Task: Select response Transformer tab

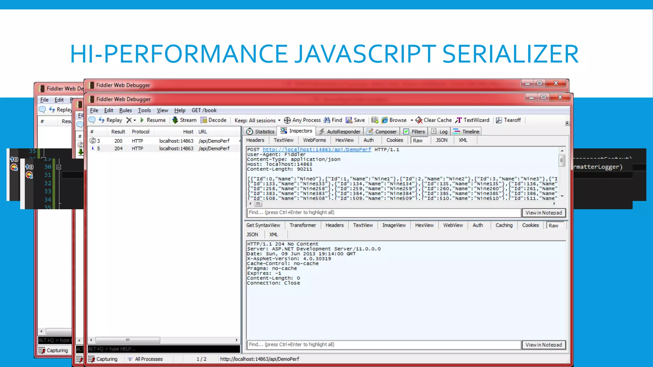Action: pyautogui.click(x=303, y=225)
